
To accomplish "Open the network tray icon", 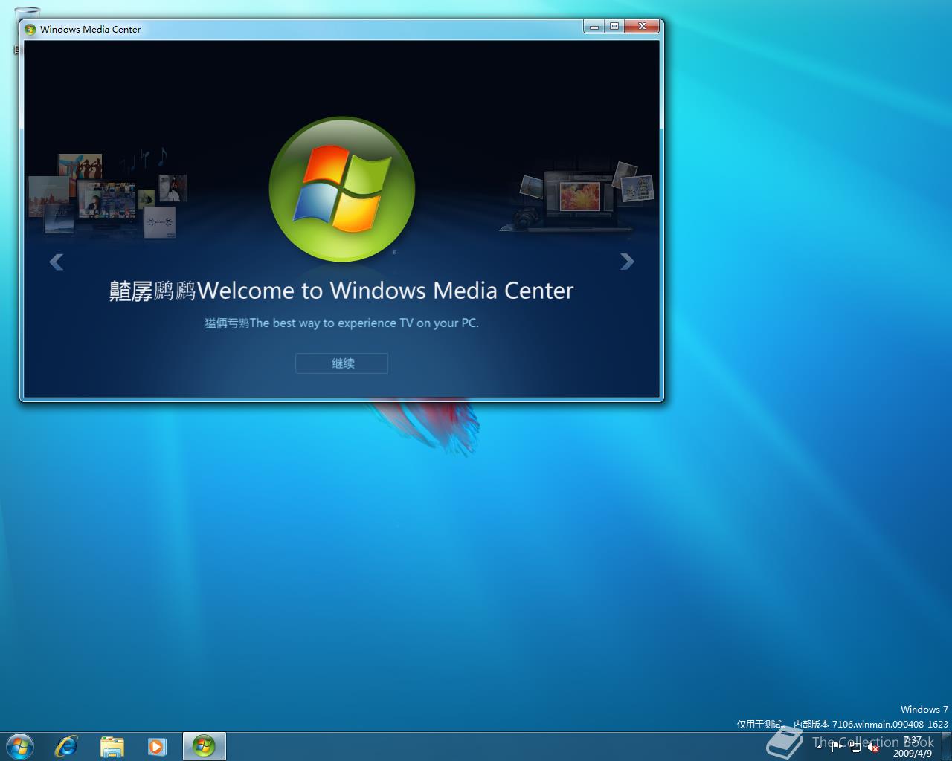I will point(856,747).
